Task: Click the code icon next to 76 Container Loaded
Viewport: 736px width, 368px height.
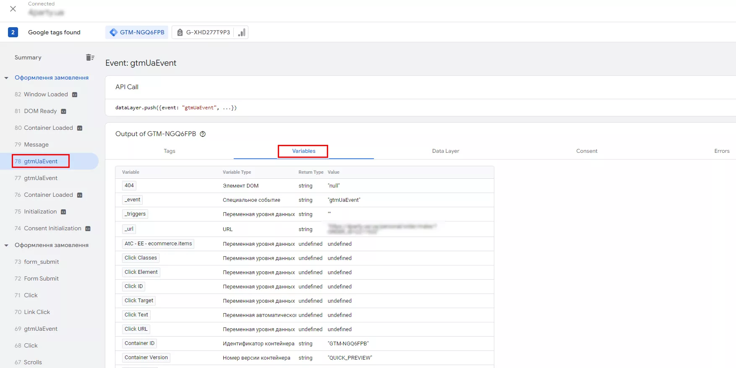Action: [x=80, y=195]
